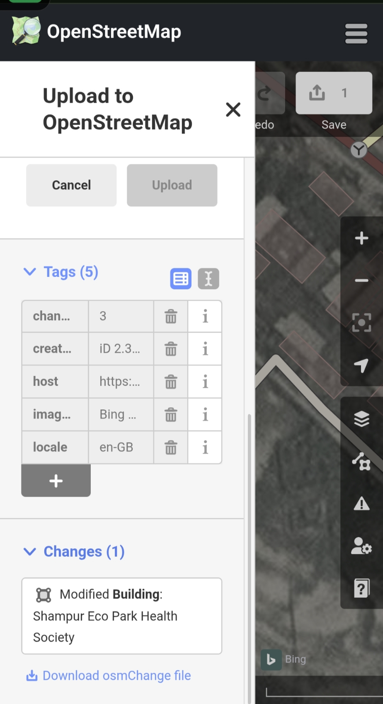Image resolution: width=383 pixels, height=704 pixels.
Task: Edit the Bing ... value field
Action: click(x=121, y=414)
